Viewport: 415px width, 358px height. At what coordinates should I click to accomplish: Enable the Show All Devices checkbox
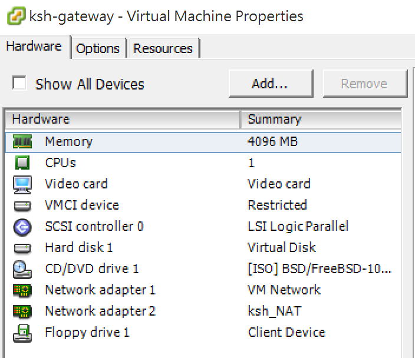[x=19, y=83]
